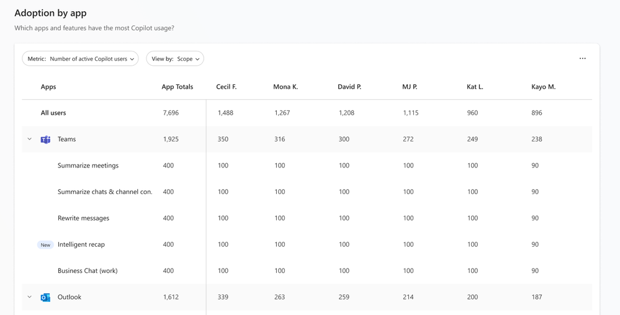
Task: Collapse the Outlook row chevron
Action: coord(29,297)
